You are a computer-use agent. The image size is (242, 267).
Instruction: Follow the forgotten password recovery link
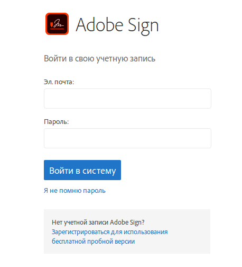coord(75,191)
